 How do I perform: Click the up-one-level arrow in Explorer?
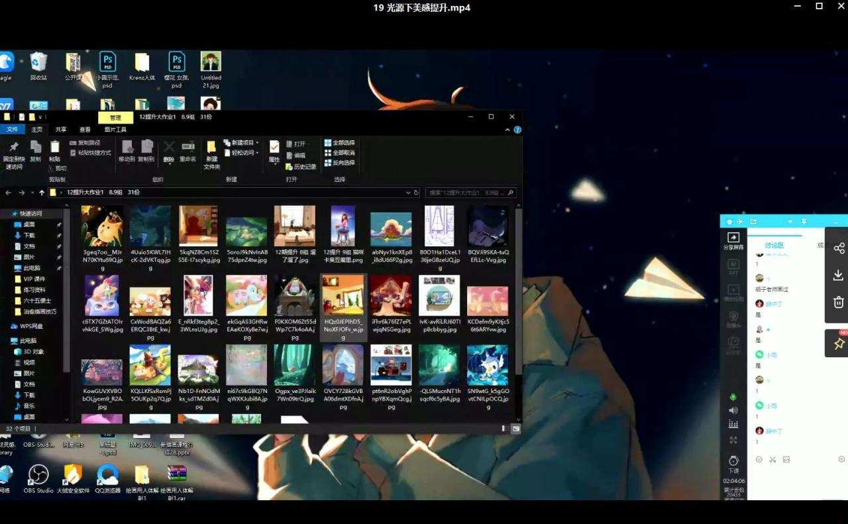[42, 193]
